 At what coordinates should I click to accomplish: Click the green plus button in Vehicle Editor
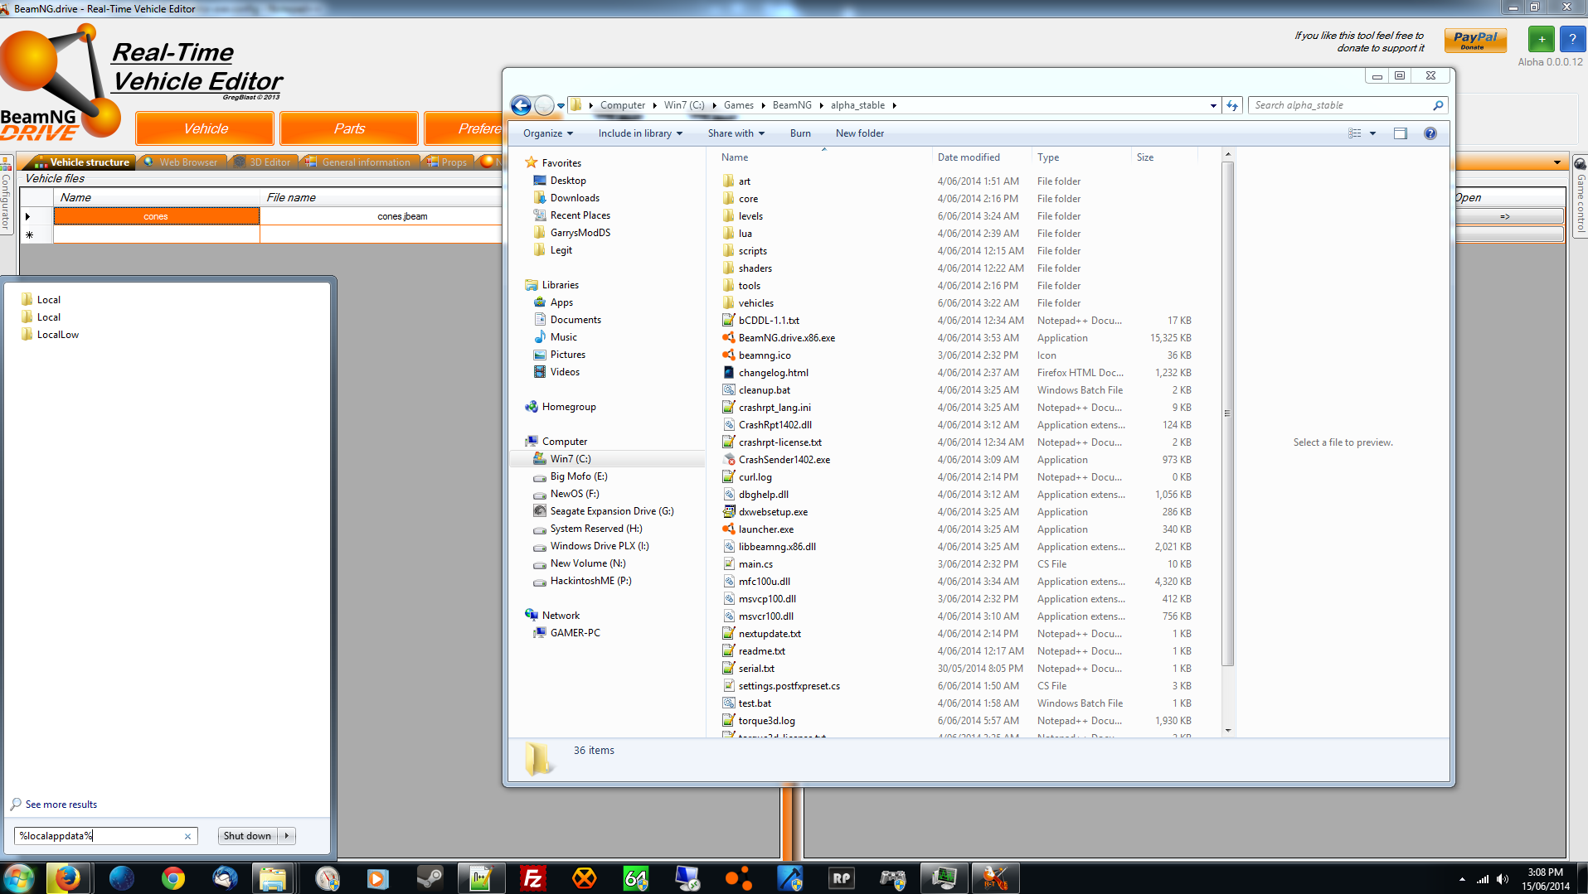pos(1542,40)
